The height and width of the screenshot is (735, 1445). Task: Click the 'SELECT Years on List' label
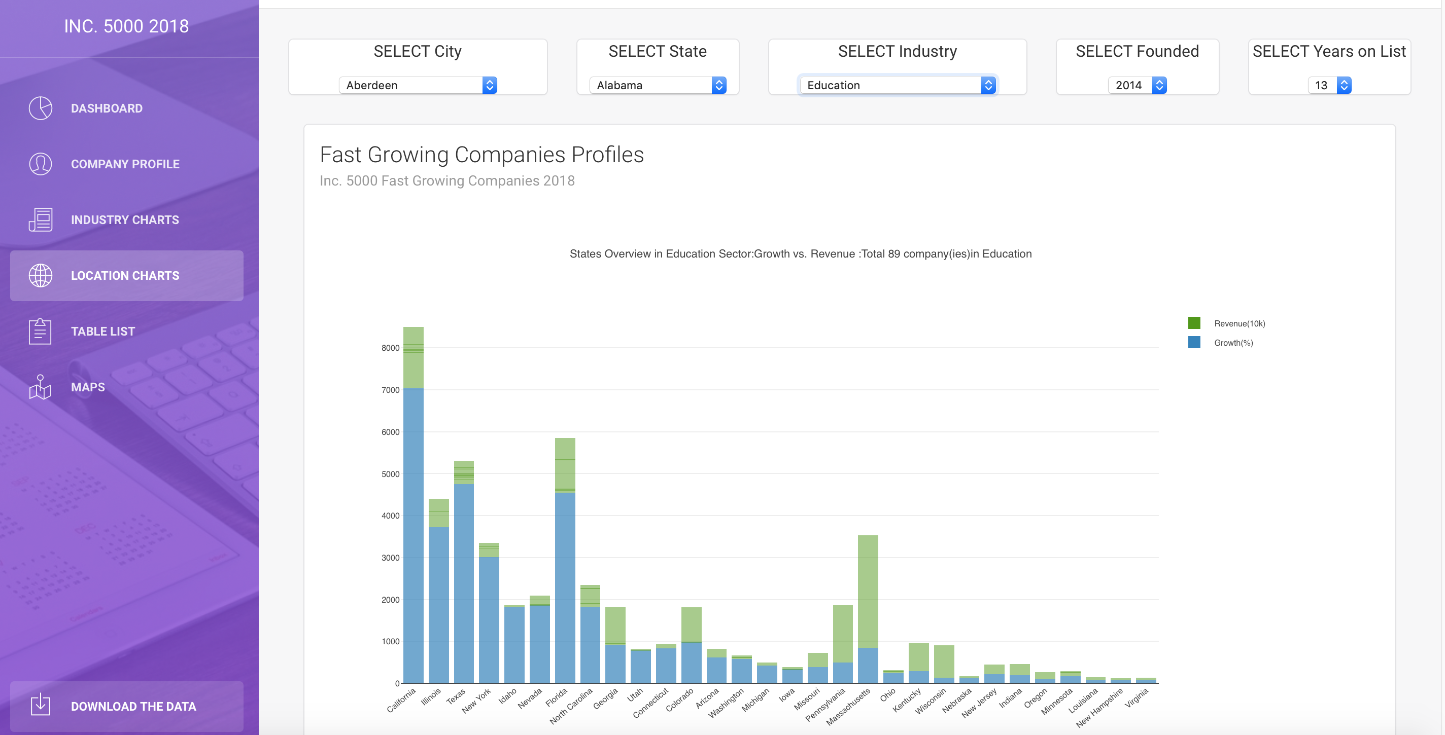click(1329, 52)
